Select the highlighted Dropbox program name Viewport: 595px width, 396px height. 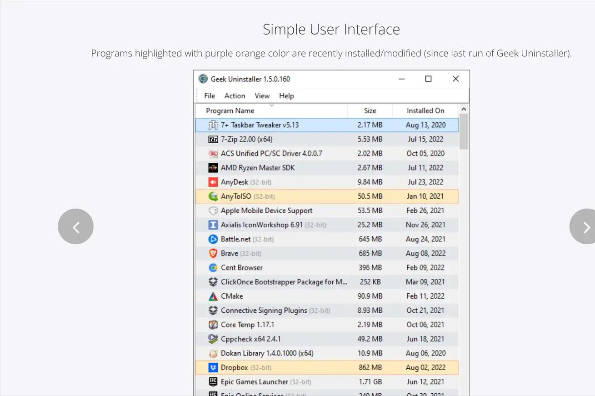pos(235,367)
